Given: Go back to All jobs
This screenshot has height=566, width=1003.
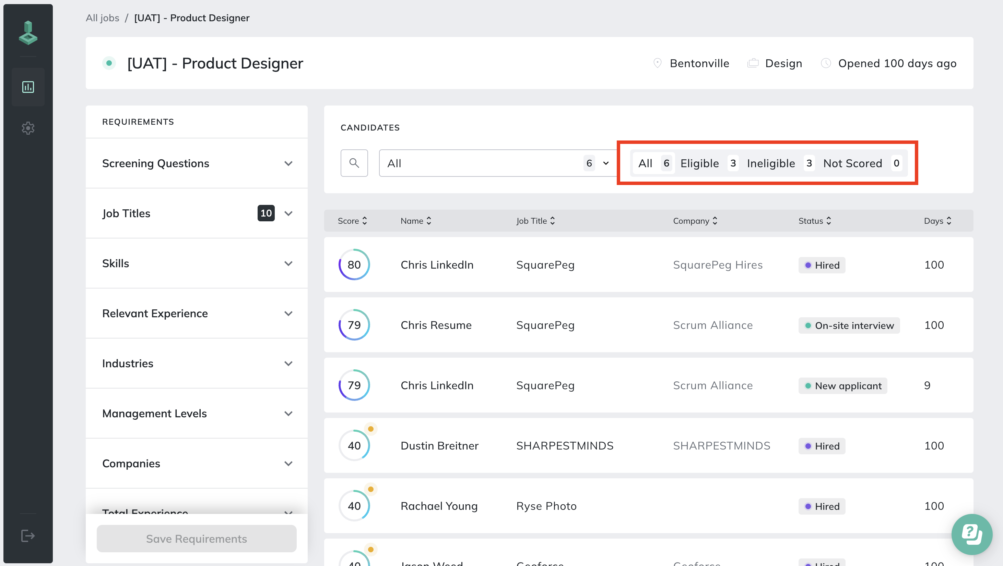Looking at the screenshot, I should pos(103,18).
